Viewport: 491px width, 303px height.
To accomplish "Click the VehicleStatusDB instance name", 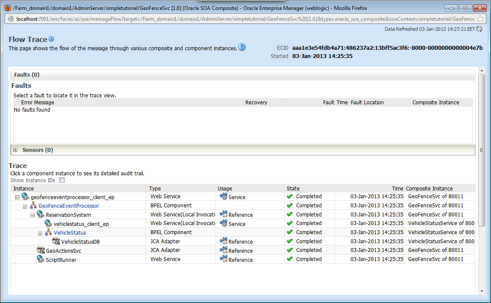I will (x=81, y=242).
